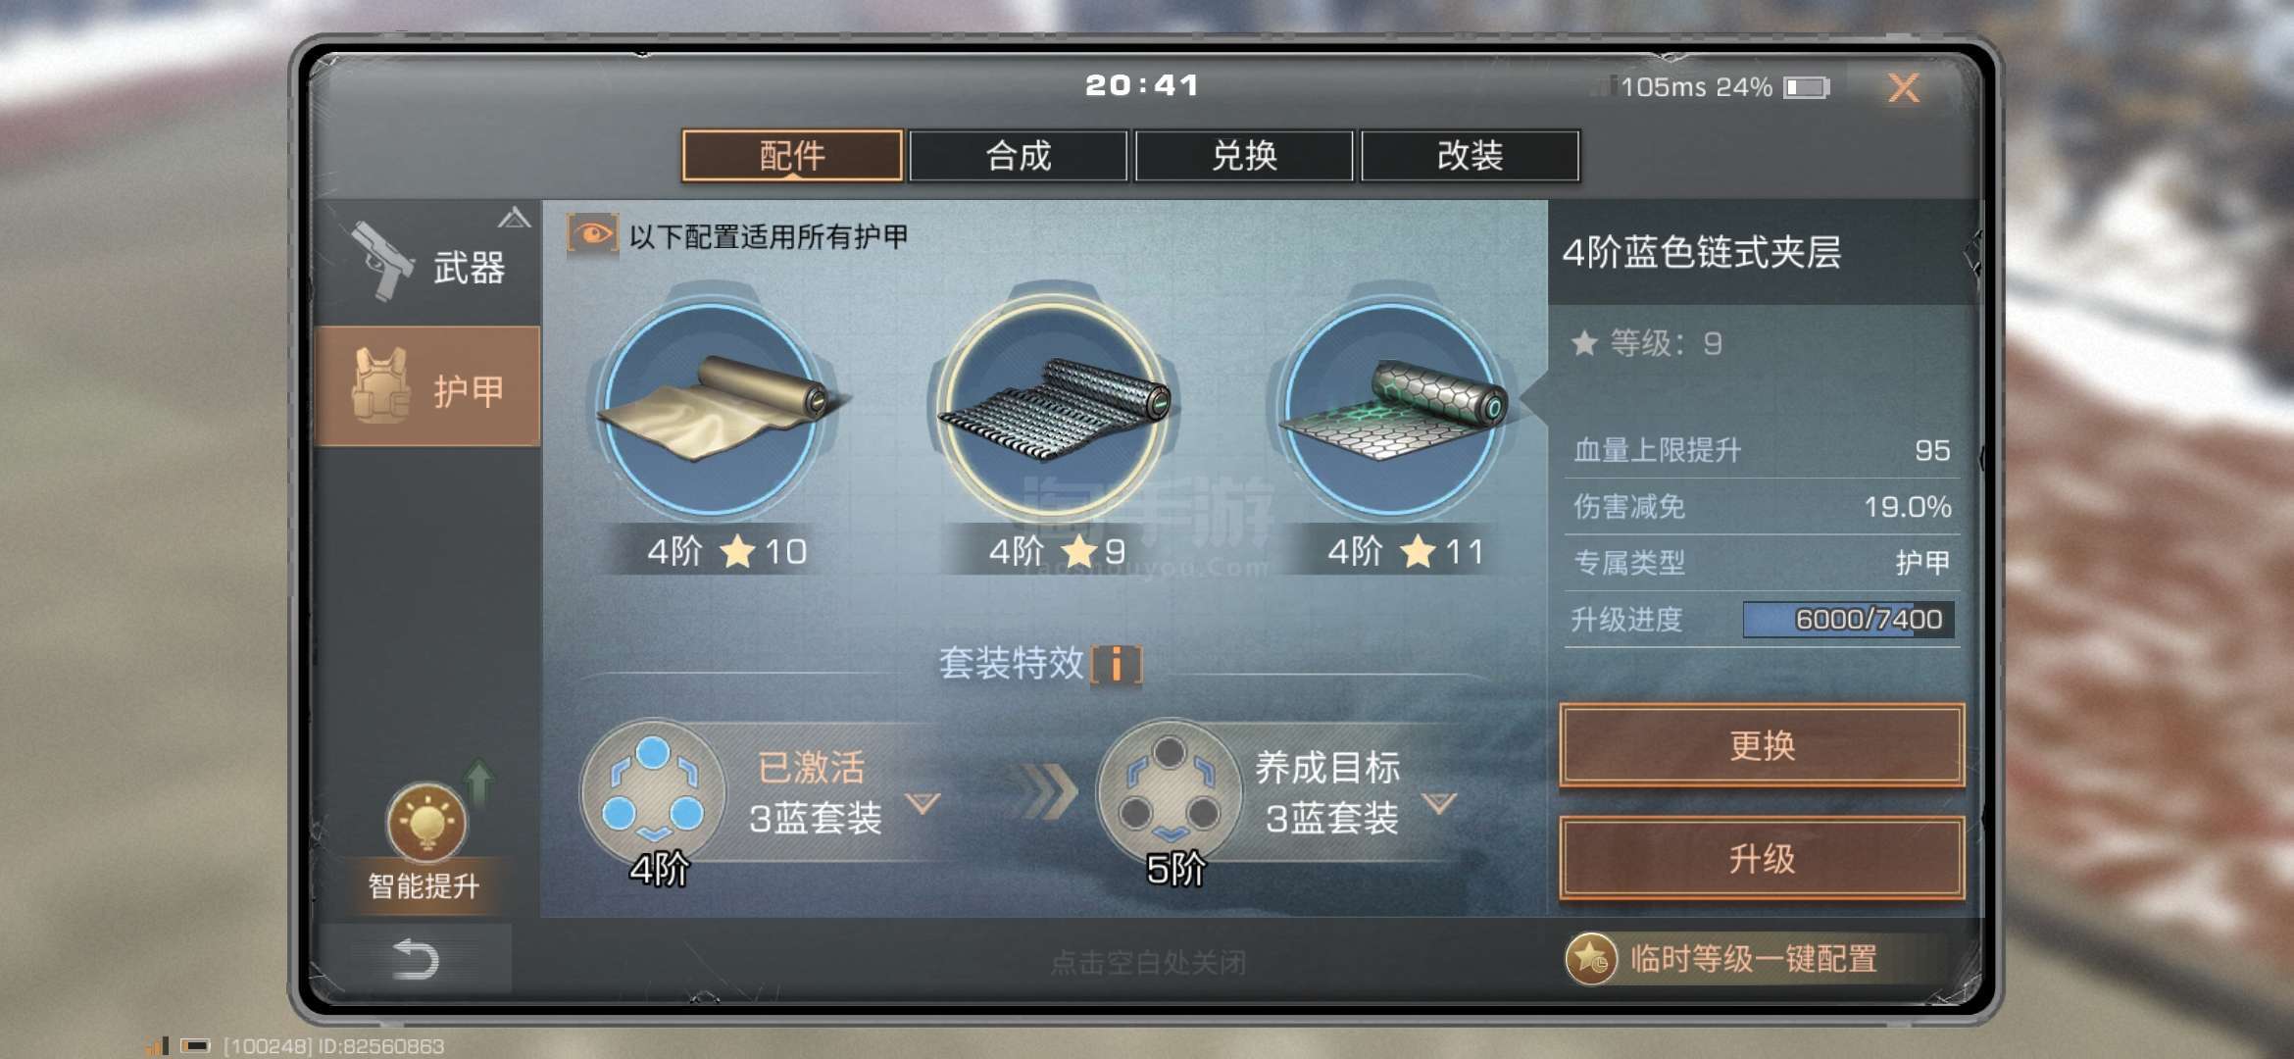The width and height of the screenshot is (2294, 1059).
Task: Select the hexagon-pattern armor attachment icon
Action: (x=1393, y=409)
